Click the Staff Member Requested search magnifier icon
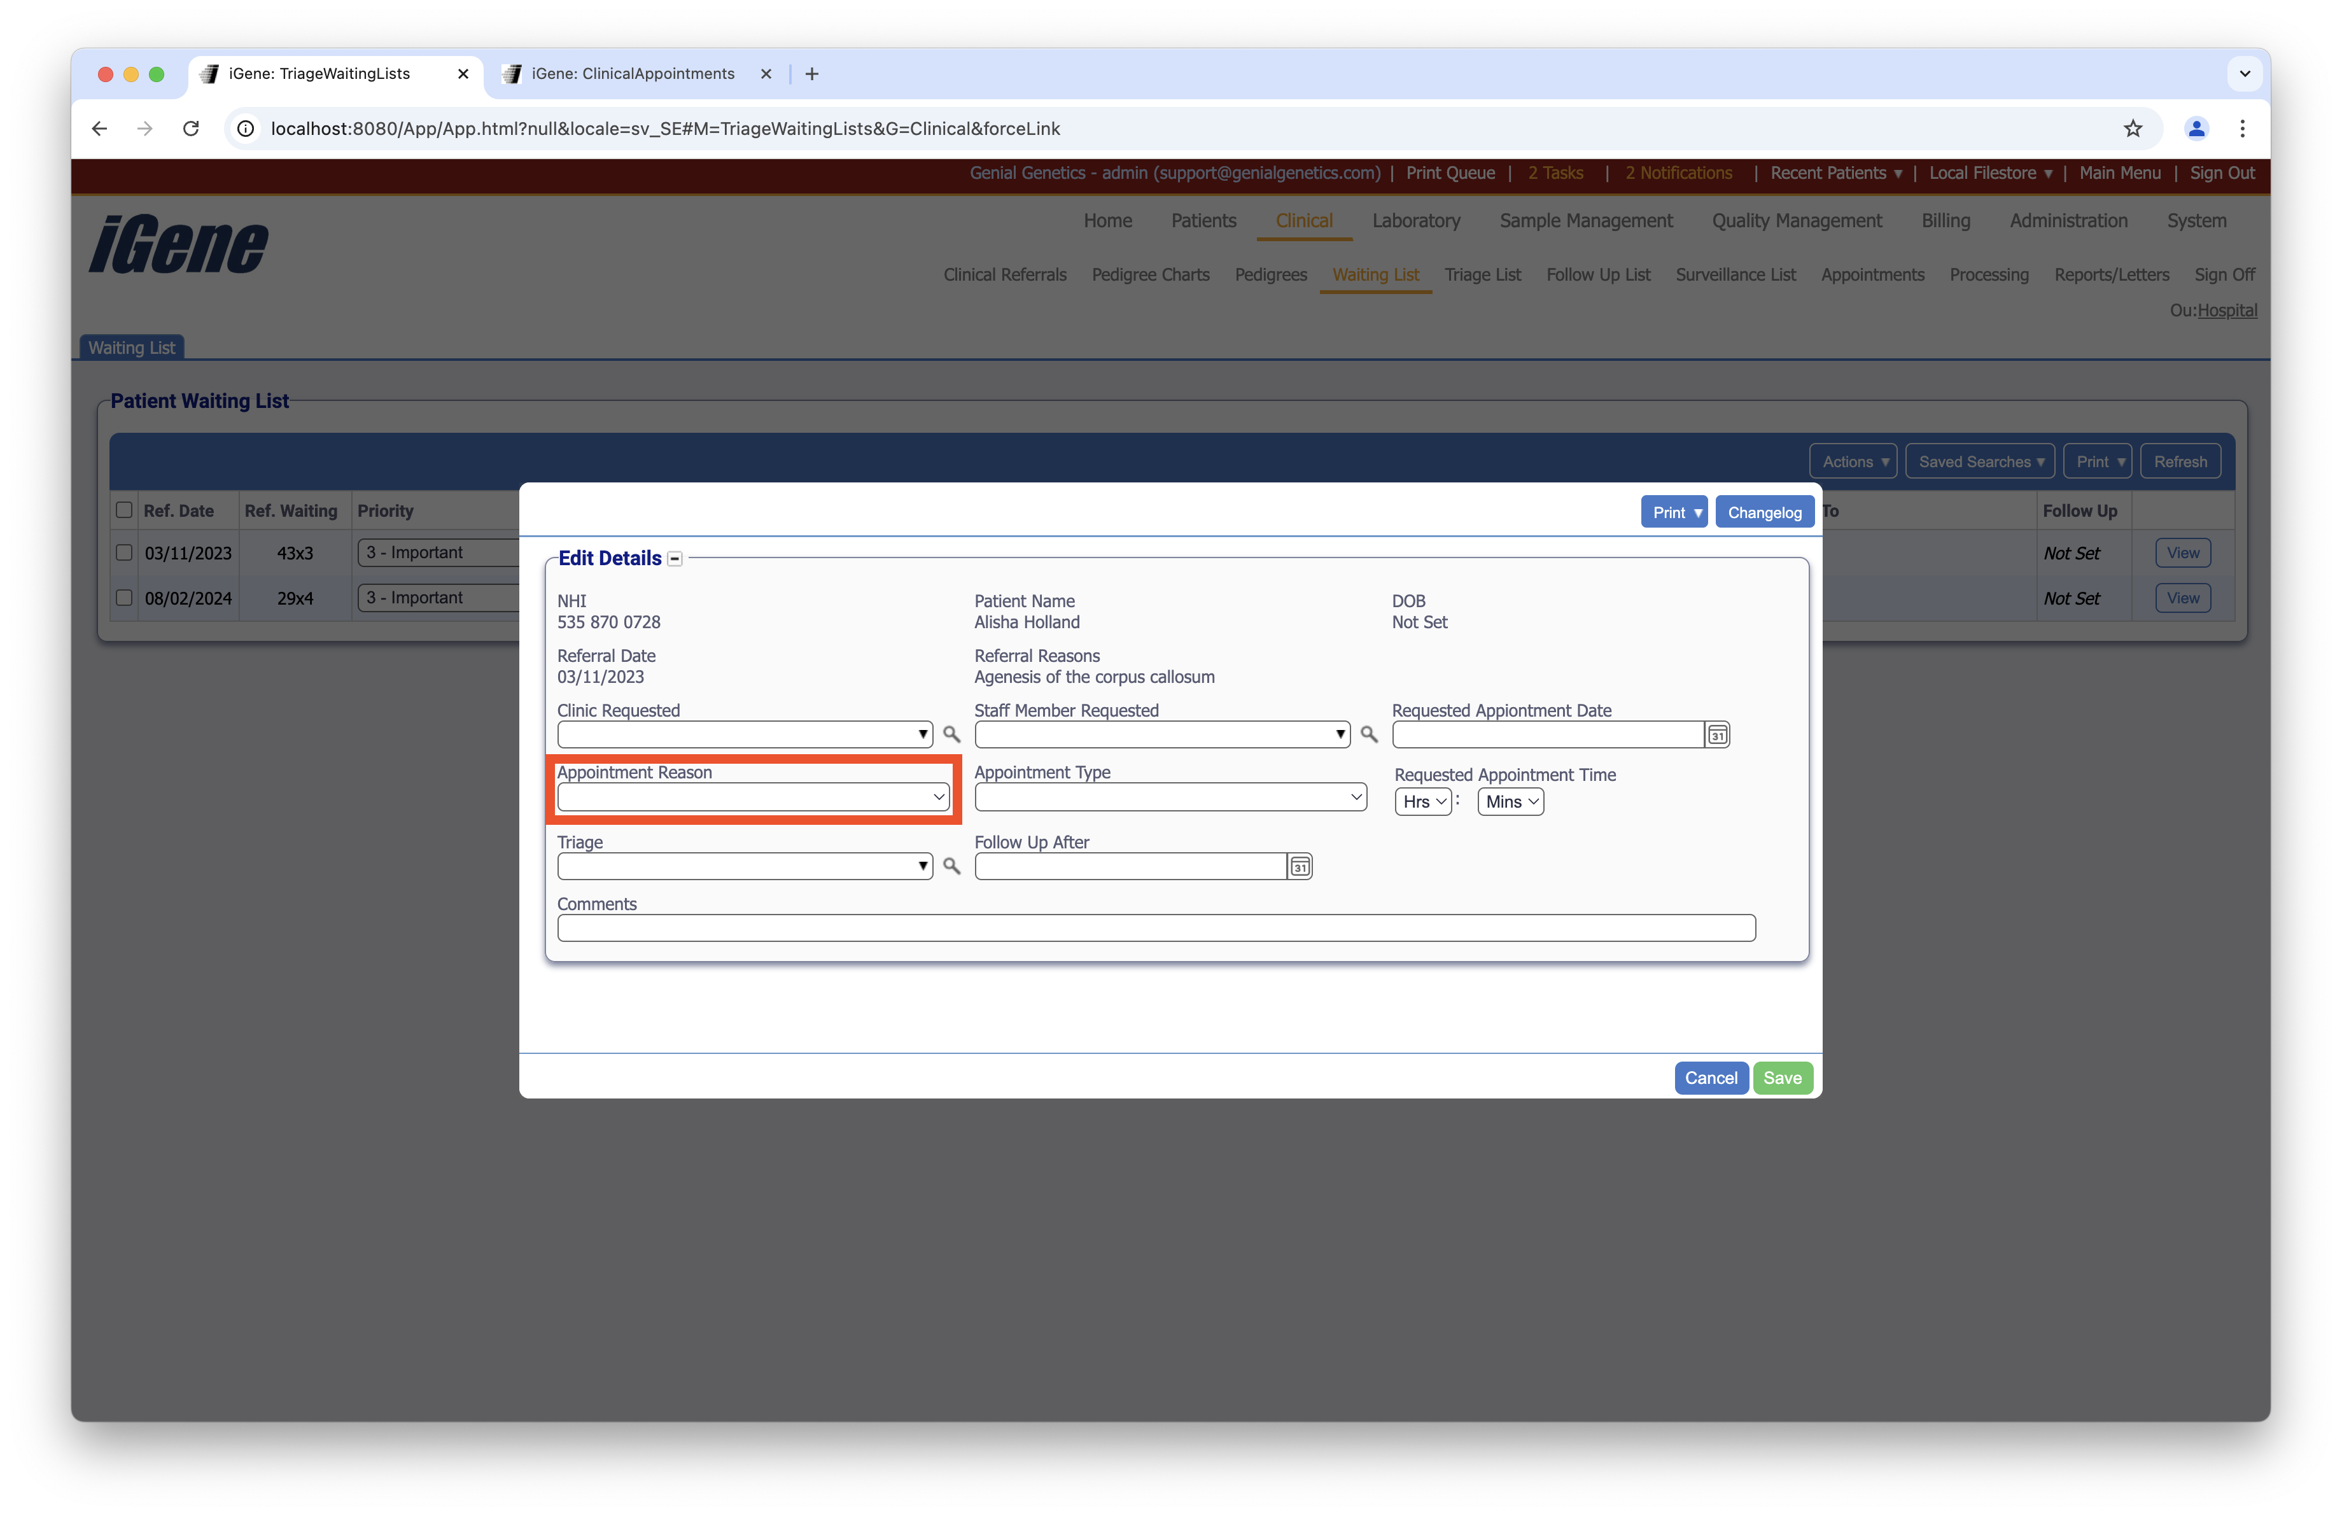Viewport: 2342px width, 1516px height. tap(1368, 734)
